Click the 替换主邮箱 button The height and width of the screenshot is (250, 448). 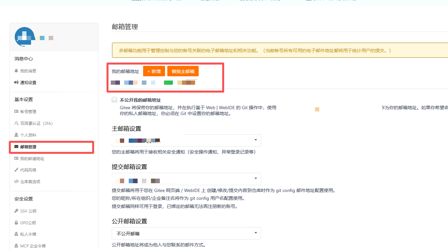pyautogui.click(x=183, y=71)
